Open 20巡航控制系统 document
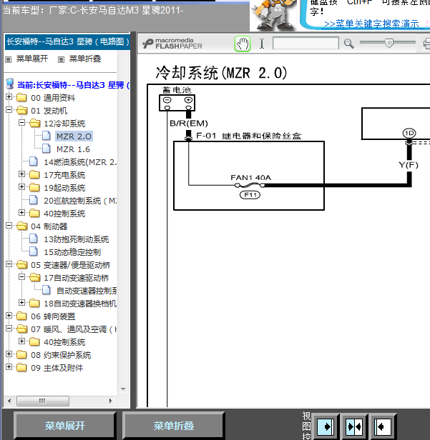 (80, 201)
